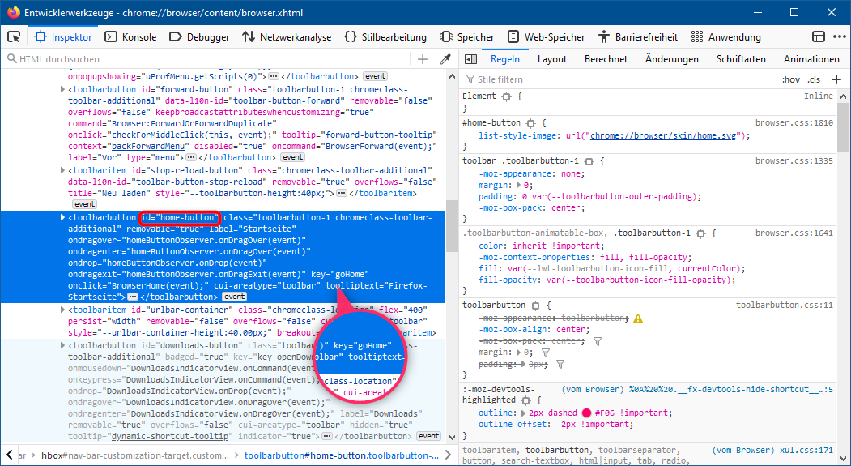Click selector highlighter icon next to #home-button
The width and height of the screenshot is (851, 466).
pyautogui.click(x=531, y=122)
